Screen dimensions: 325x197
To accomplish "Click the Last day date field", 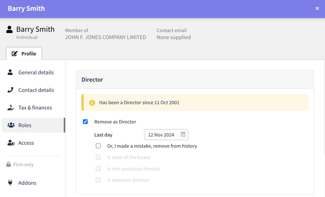I will pos(166,135).
